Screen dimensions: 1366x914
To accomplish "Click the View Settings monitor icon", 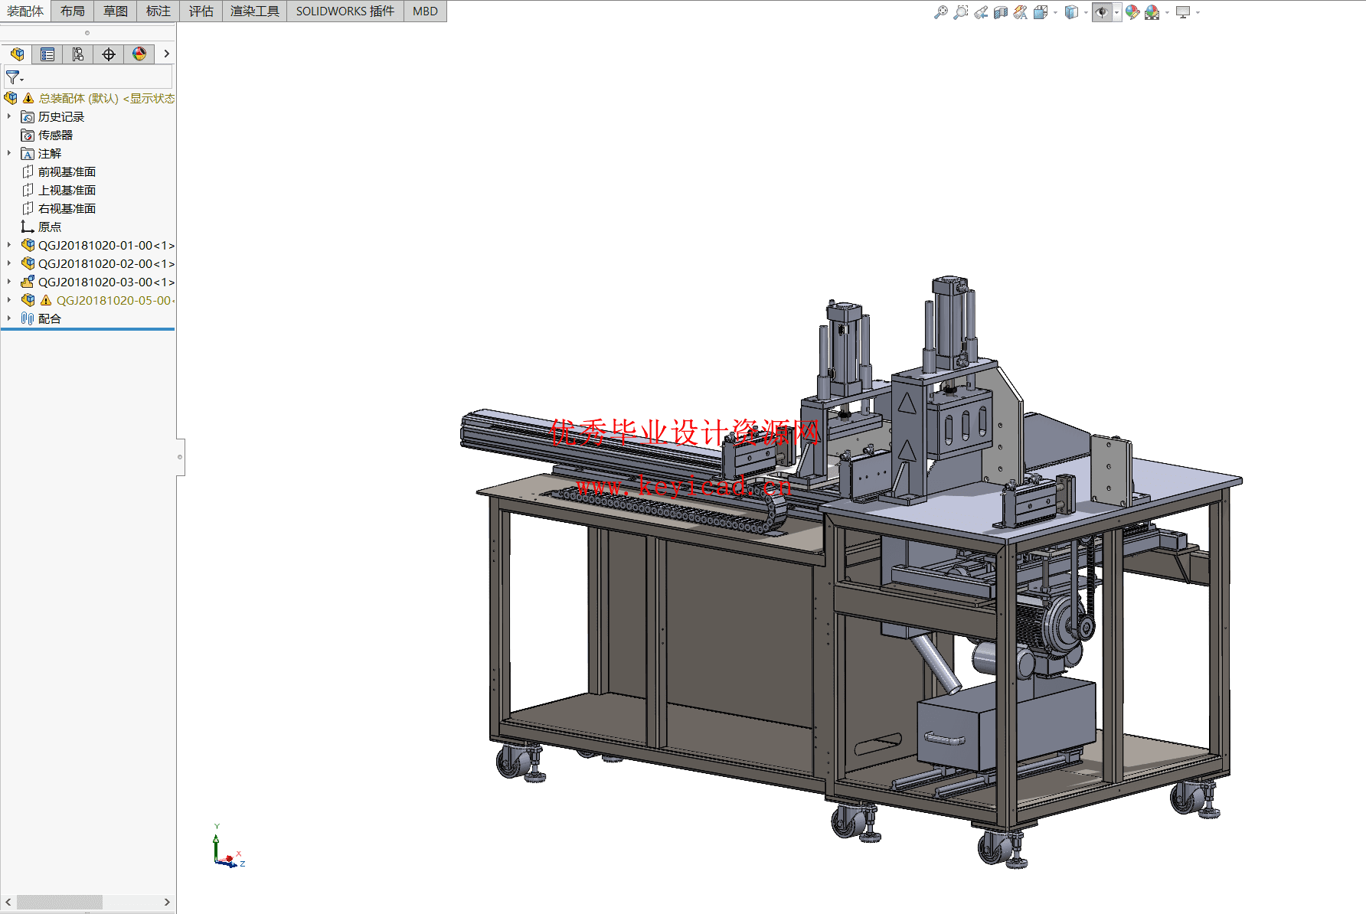I will click(1183, 12).
